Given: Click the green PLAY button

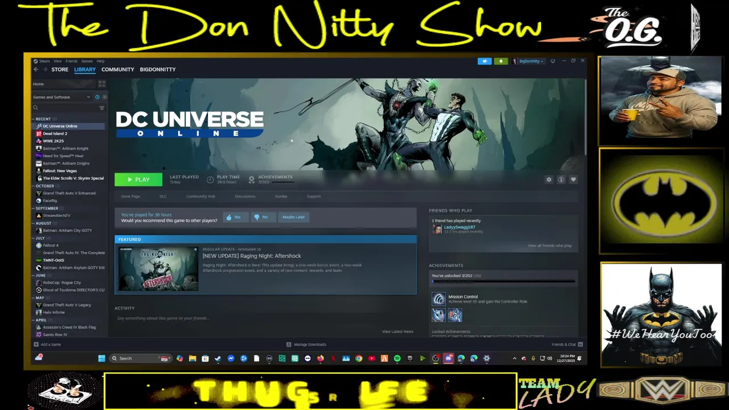Looking at the screenshot, I should point(138,179).
